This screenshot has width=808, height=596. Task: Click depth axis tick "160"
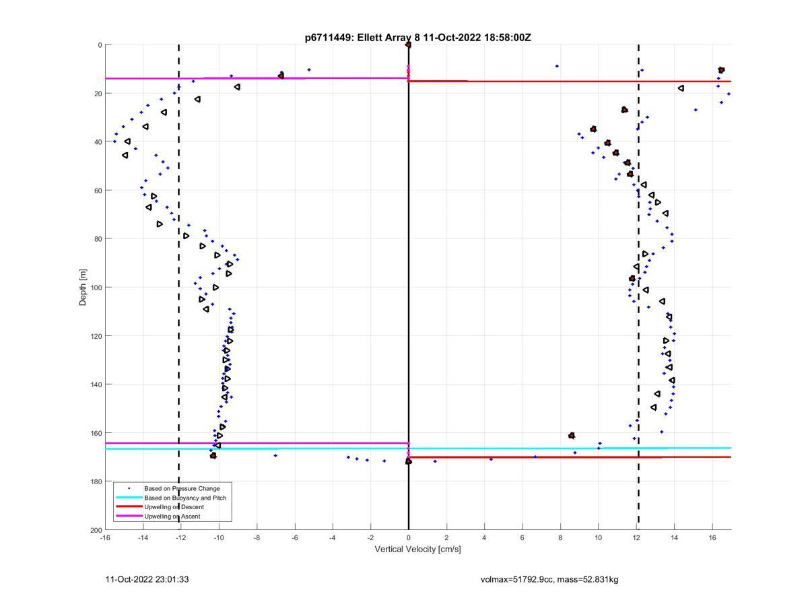[x=96, y=433]
